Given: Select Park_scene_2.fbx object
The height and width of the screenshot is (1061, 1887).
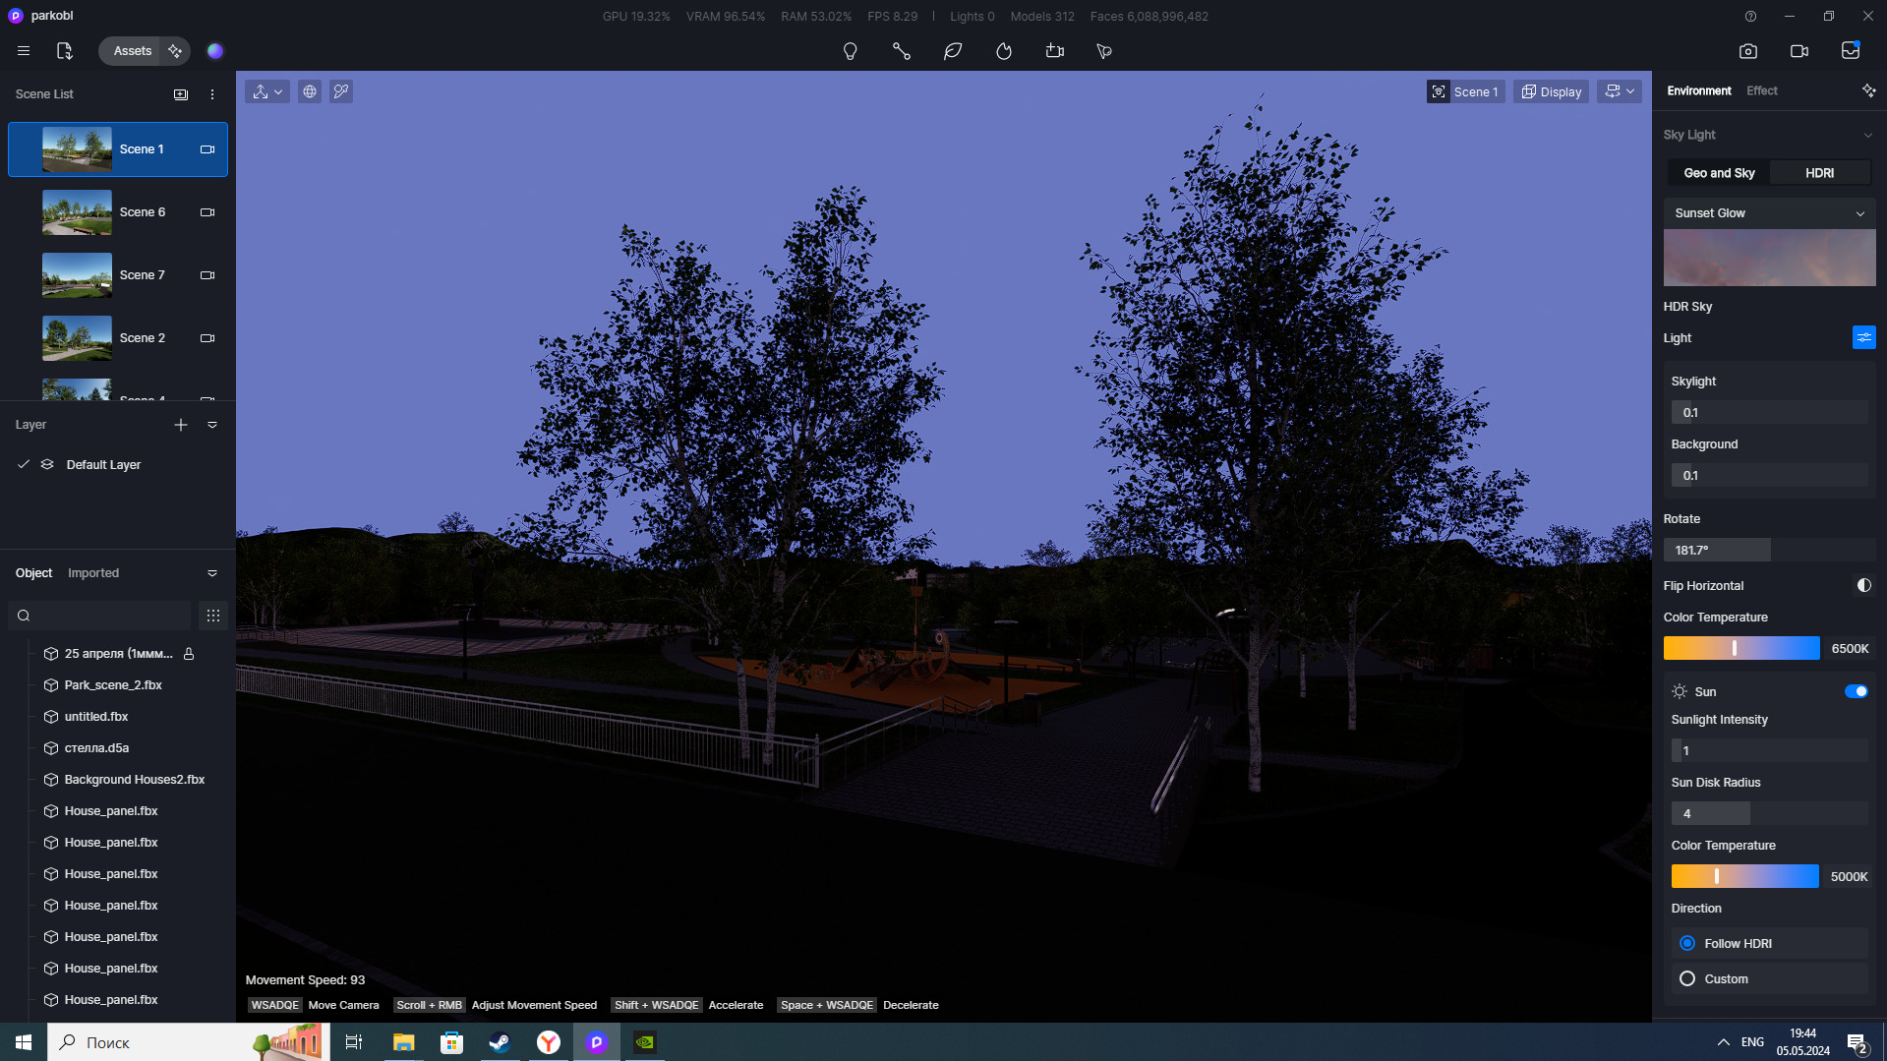Looking at the screenshot, I should point(113,685).
